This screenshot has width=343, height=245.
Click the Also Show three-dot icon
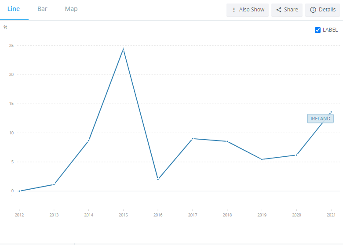(x=234, y=10)
